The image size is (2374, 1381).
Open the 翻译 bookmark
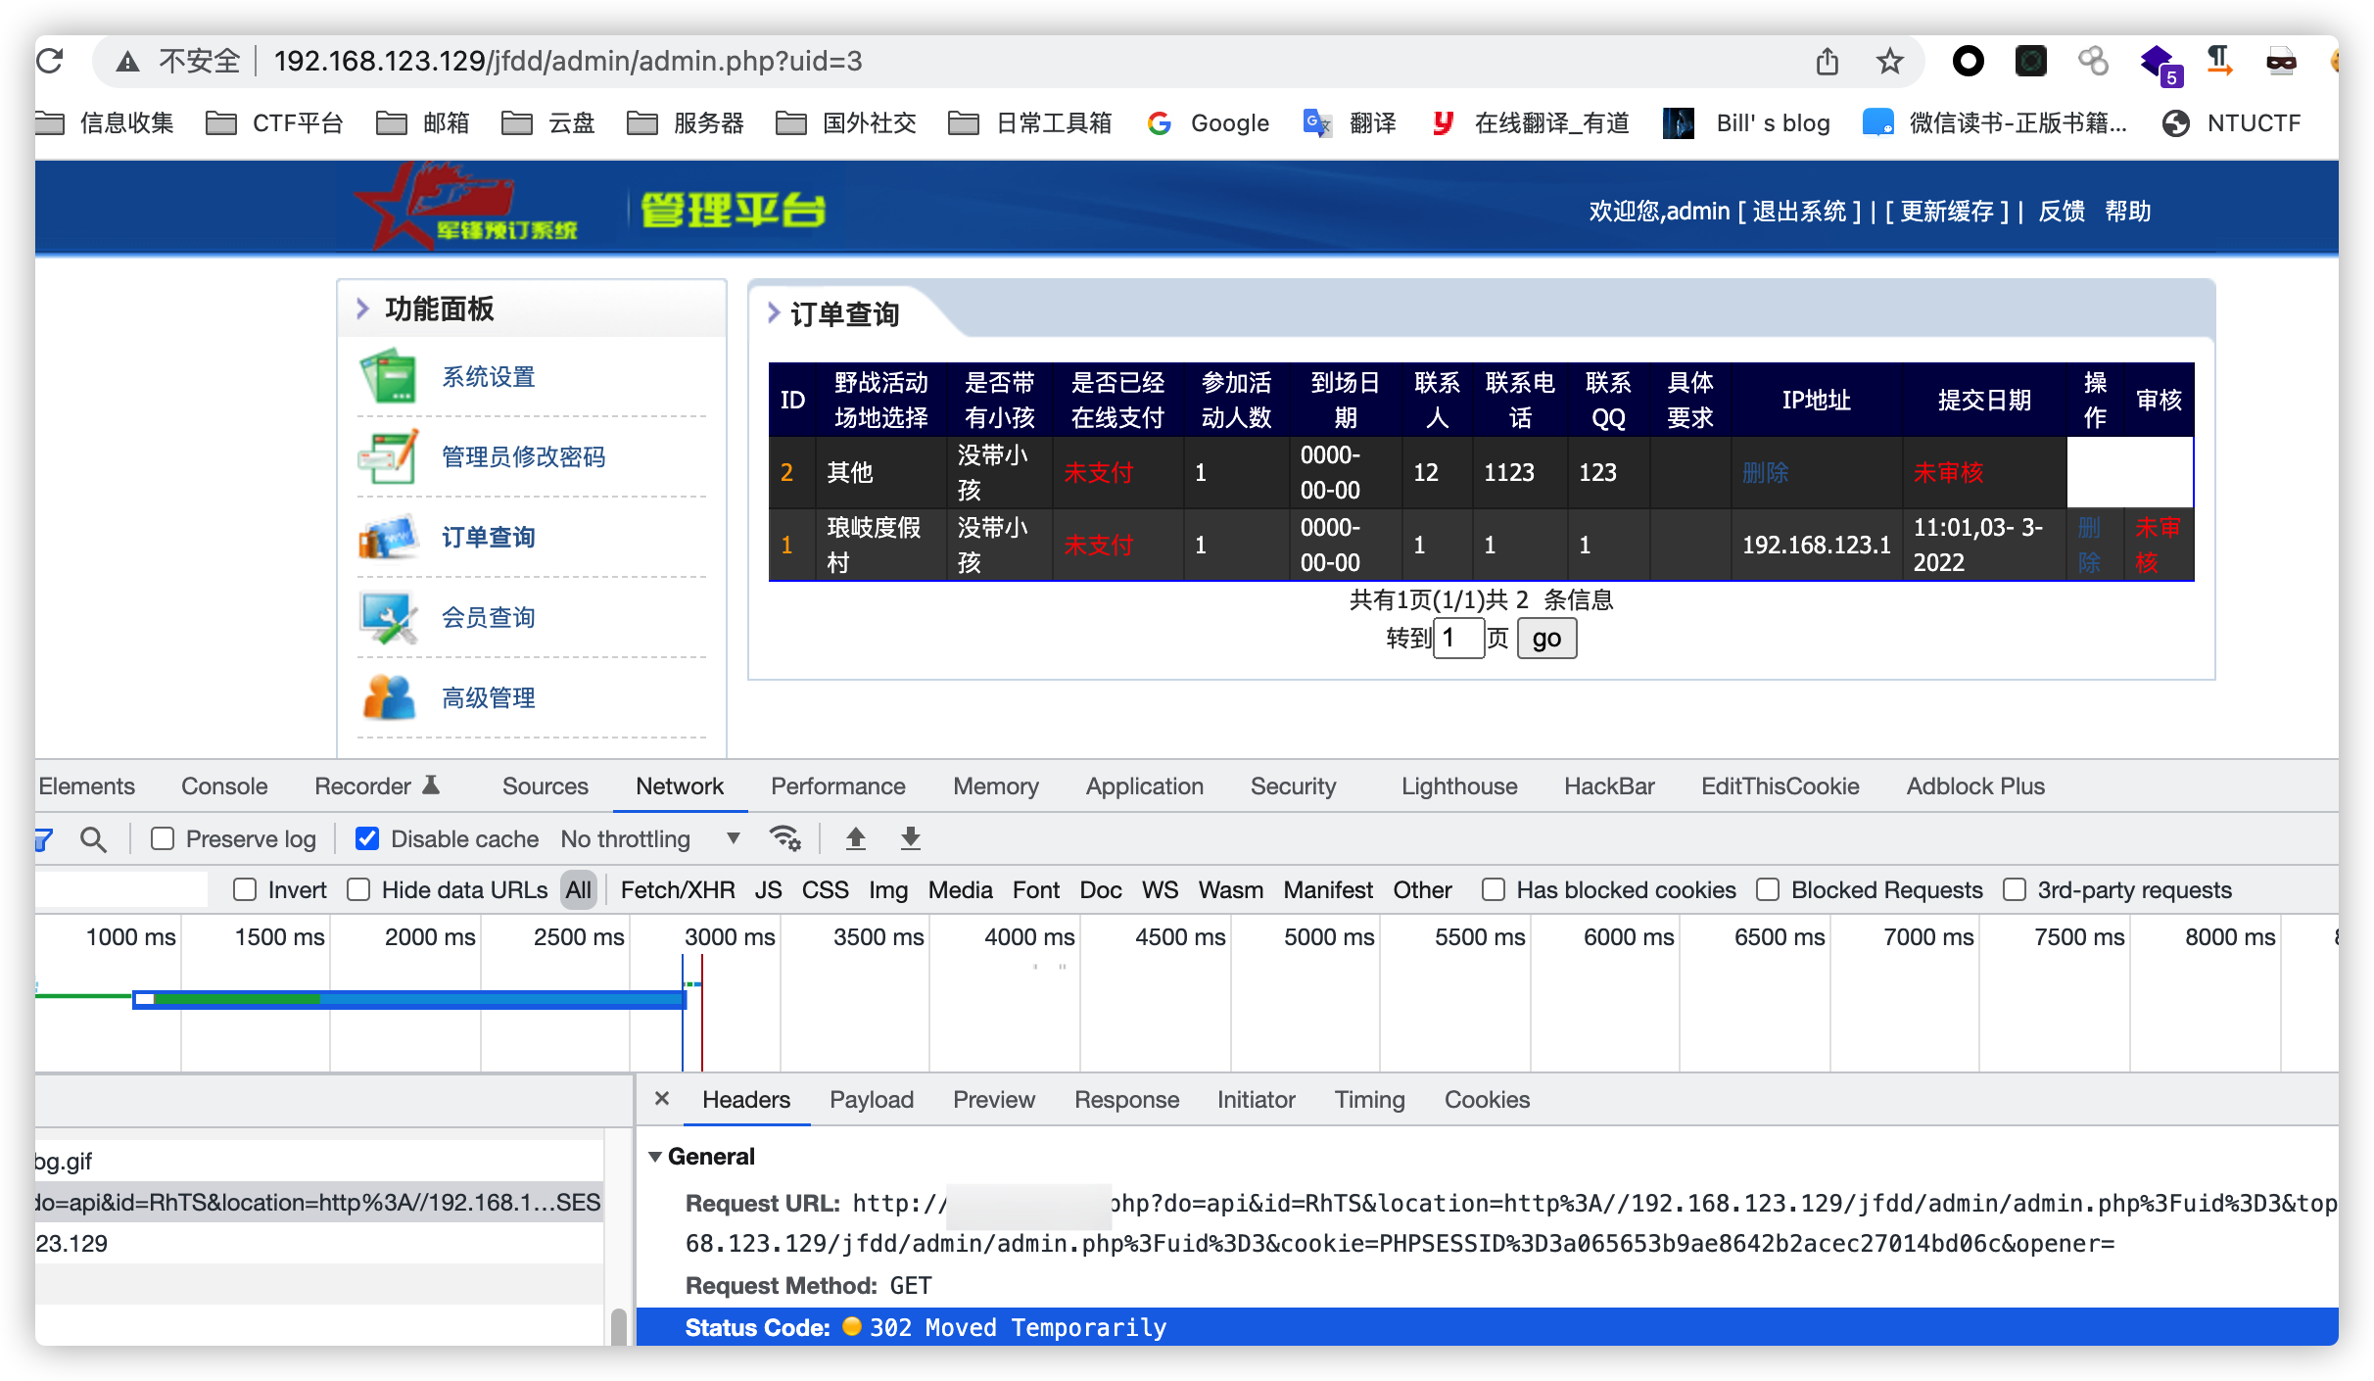(1350, 122)
